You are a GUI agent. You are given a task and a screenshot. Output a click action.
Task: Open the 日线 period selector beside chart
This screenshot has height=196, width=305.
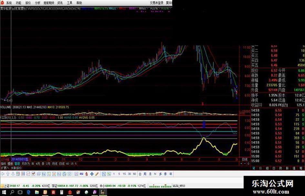tap(245, 159)
